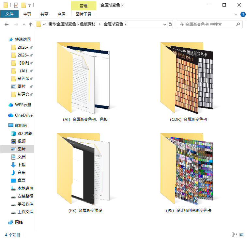This screenshot has width=247, height=239.
Task: Select 3D 对象 in navigation pane
Action: click(x=24, y=134)
